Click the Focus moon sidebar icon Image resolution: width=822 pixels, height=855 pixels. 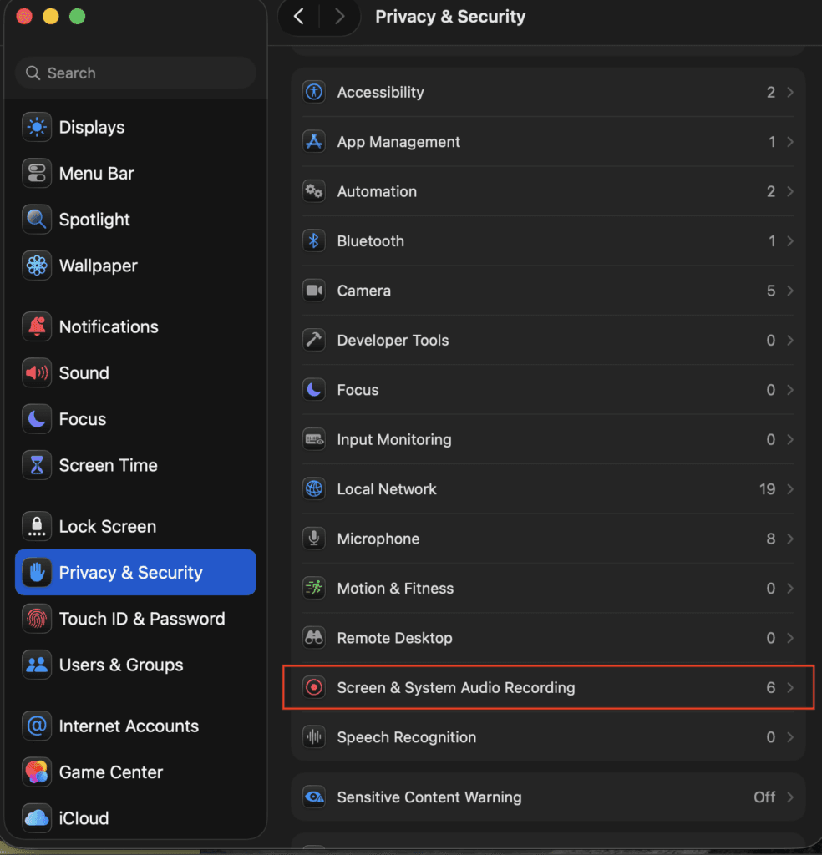tap(37, 419)
